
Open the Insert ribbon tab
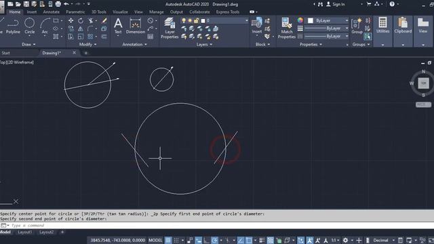click(x=32, y=12)
